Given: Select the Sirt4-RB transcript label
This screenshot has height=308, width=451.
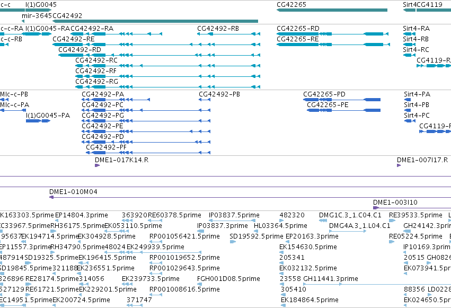Looking at the screenshot, I should [415, 39].
